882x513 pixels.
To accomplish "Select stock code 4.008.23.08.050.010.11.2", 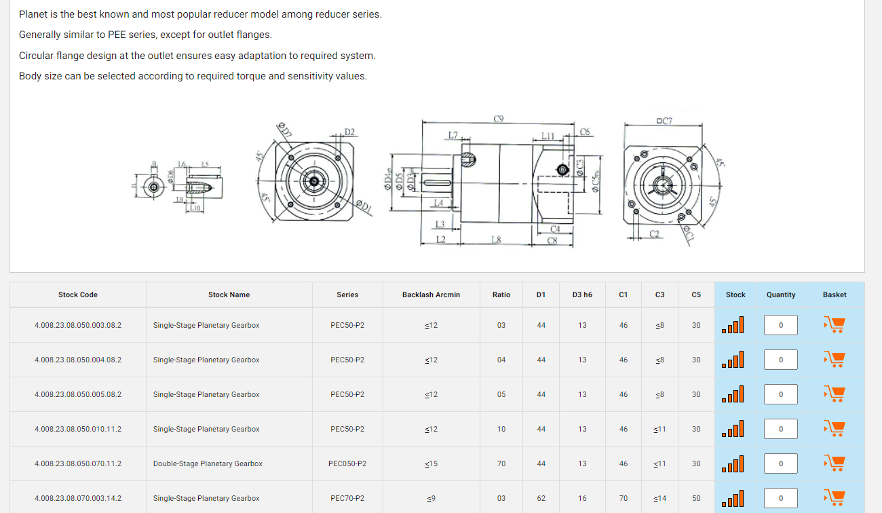I will (78, 429).
